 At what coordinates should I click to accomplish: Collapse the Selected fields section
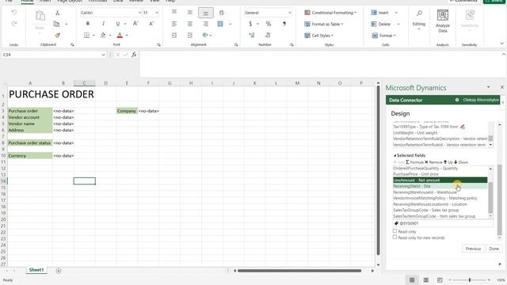[395, 155]
